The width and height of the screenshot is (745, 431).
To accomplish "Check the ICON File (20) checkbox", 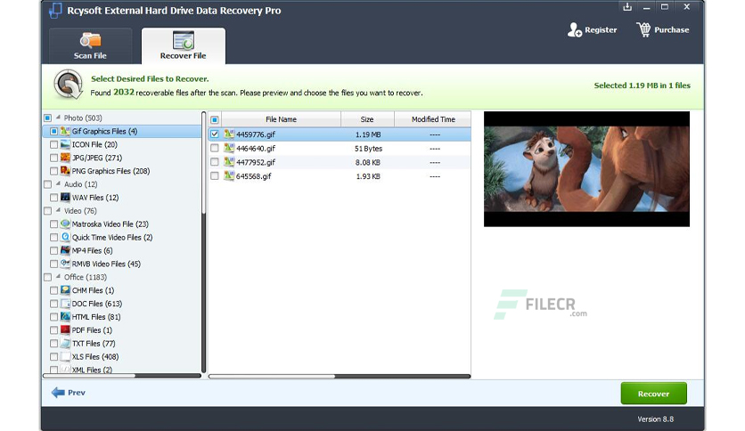I will coord(53,144).
